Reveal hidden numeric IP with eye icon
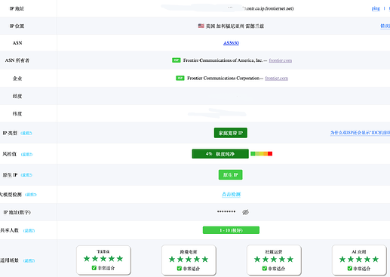Image resolution: width=390 pixels, height=277 pixels. 245,212
